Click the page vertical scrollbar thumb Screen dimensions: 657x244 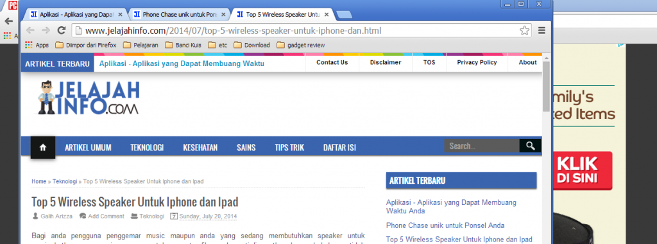(x=547, y=86)
